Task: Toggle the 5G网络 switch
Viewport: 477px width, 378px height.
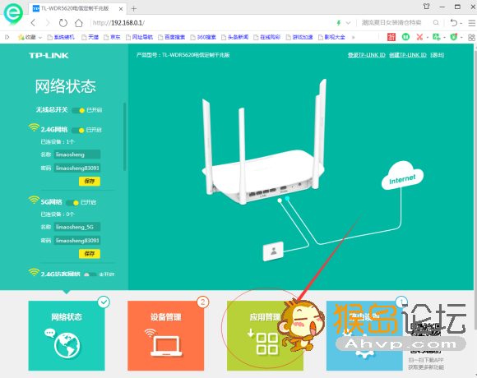Action: pyautogui.click(x=72, y=203)
